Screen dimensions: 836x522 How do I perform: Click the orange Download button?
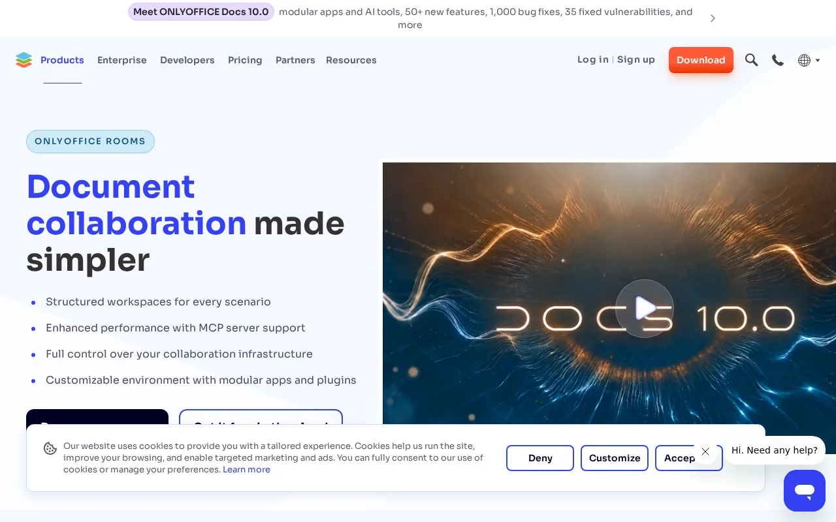pyautogui.click(x=701, y=60)
